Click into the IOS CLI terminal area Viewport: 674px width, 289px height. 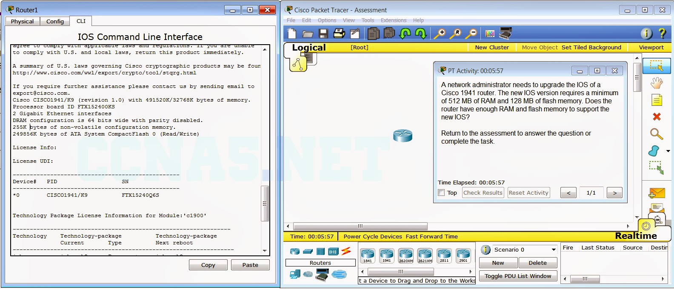[x=136, y=150]
